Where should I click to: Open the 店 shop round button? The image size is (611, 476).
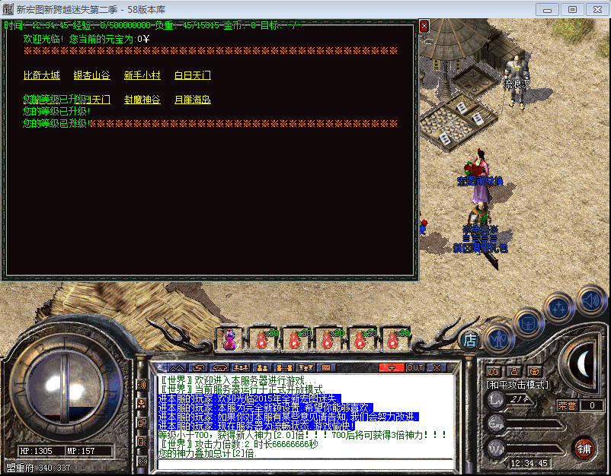coord(469,341)
